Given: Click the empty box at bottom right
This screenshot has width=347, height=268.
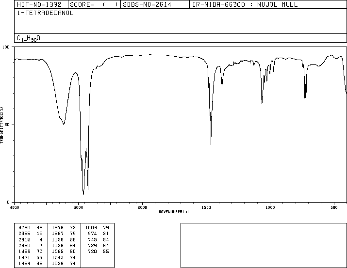Looking at the screenshot, I should (x=263, y=245).
